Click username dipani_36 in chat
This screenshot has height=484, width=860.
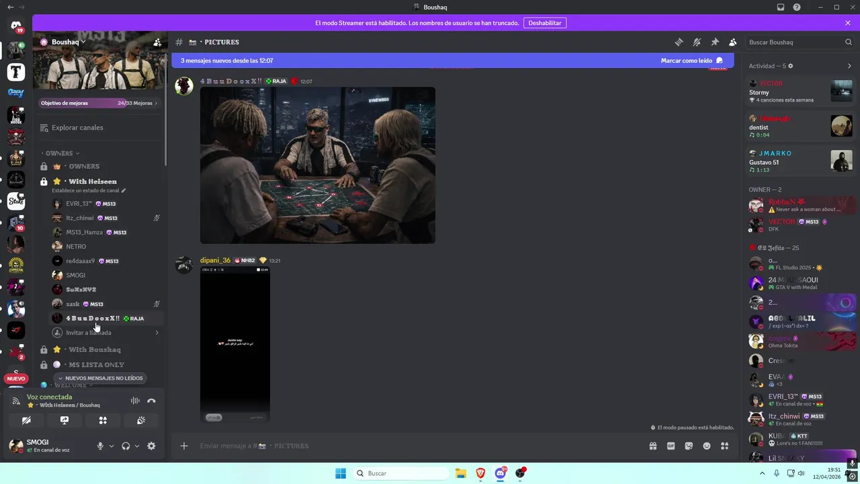(215, 260)
